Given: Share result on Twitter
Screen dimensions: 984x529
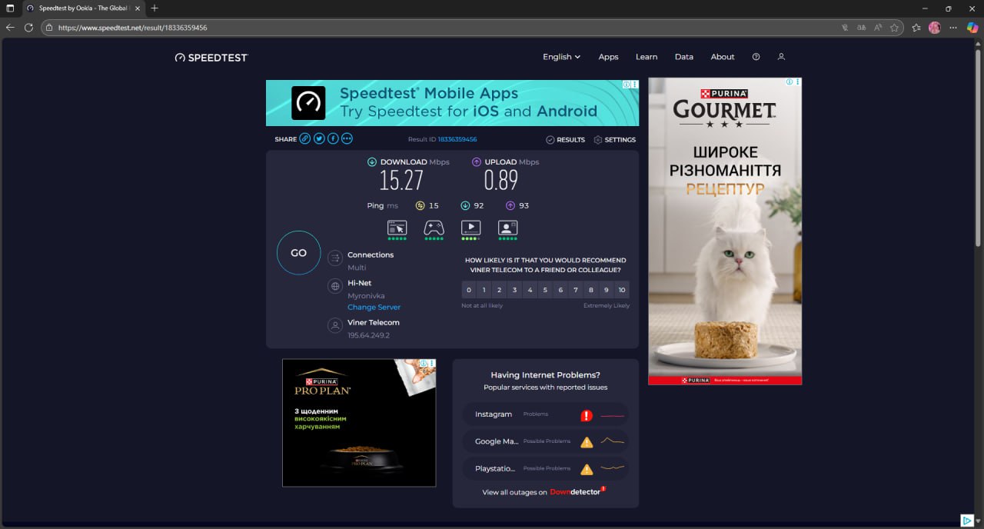Looking at the screenshot, I should tap(319, 138).
